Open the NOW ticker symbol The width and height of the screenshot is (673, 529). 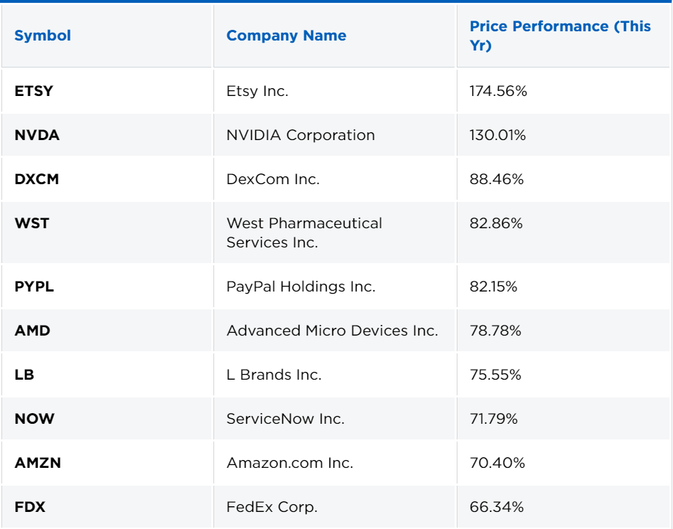[34, 419]
